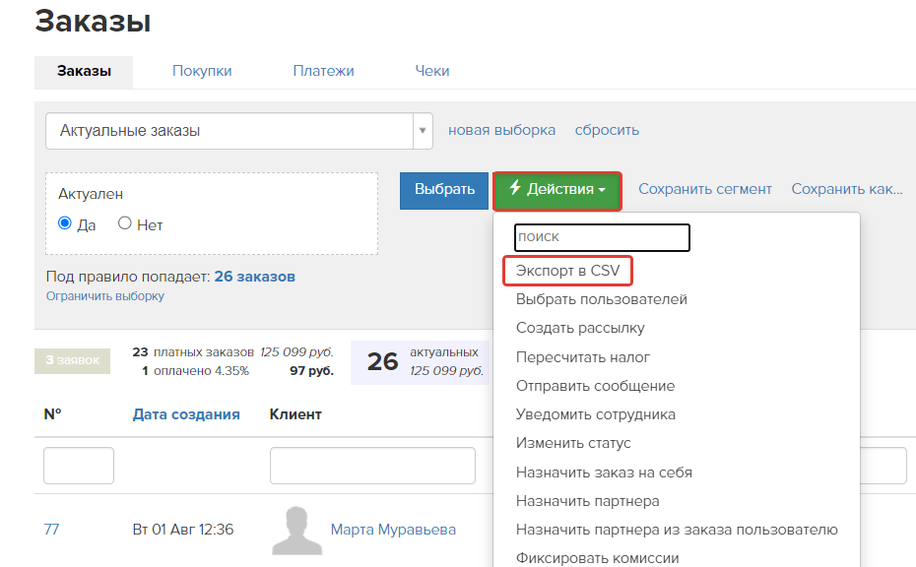916x567 pixels.
Task: Click the 26 заказов link
Action: [254, 277]
